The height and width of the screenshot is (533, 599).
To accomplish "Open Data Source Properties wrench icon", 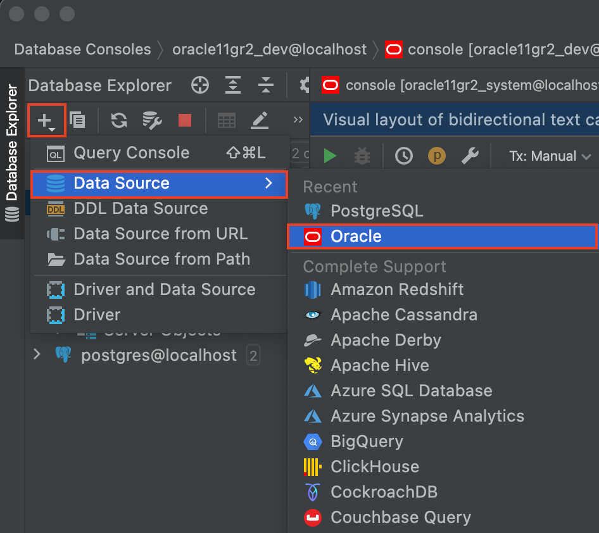I will (x=152, y=121).
